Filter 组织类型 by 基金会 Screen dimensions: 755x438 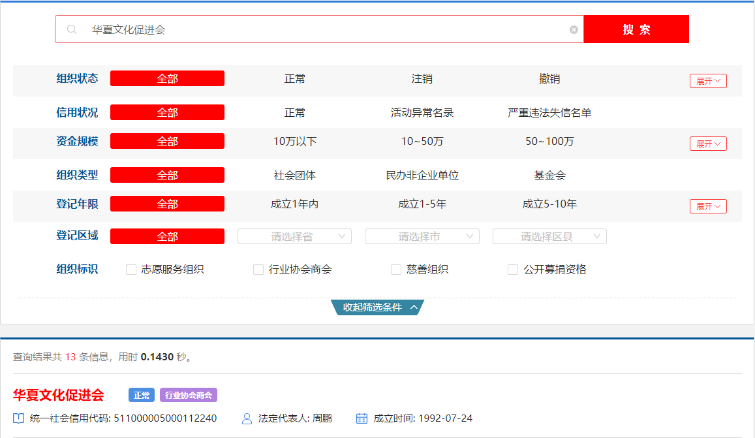(549, 175)
